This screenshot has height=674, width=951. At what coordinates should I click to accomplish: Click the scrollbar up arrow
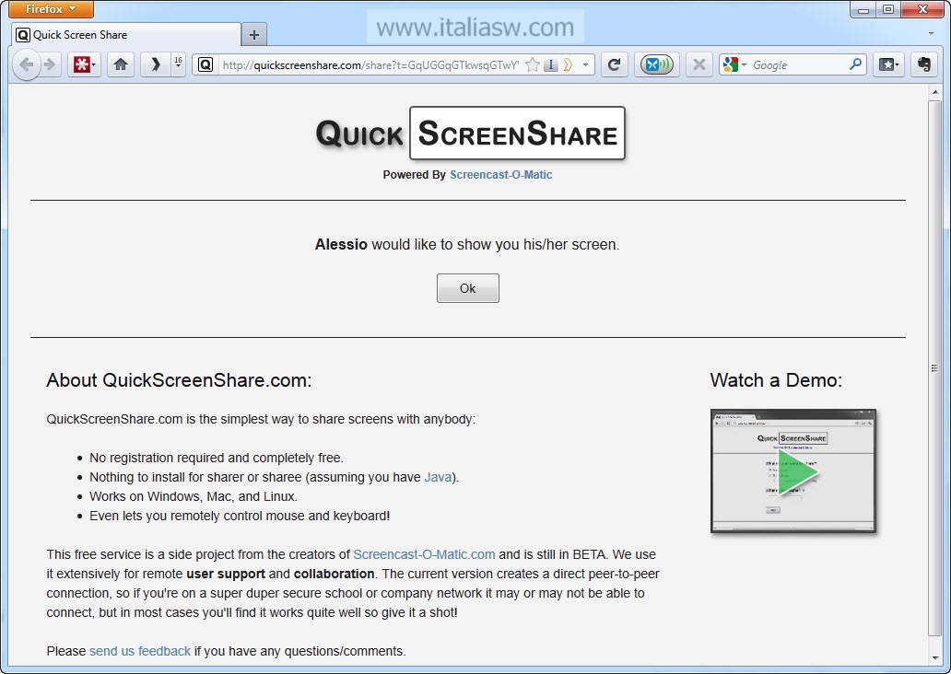[934, 93]
